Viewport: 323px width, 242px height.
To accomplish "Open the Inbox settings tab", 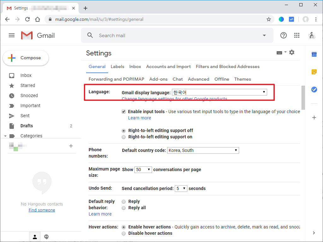I will [135, 67].
